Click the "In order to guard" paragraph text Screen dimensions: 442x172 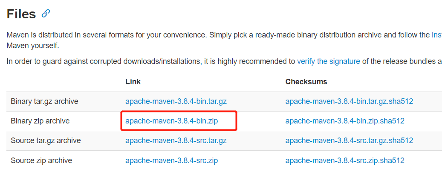pyautogui.click(x=128, y=61)
